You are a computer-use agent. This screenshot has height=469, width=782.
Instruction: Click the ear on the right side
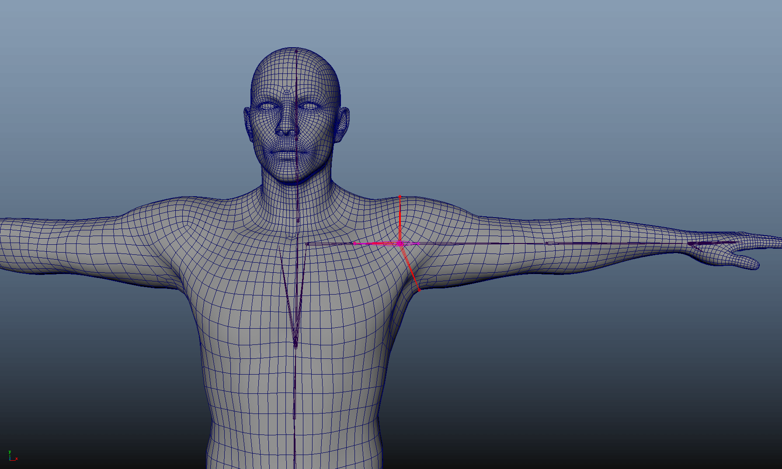[x=343, y=125]
